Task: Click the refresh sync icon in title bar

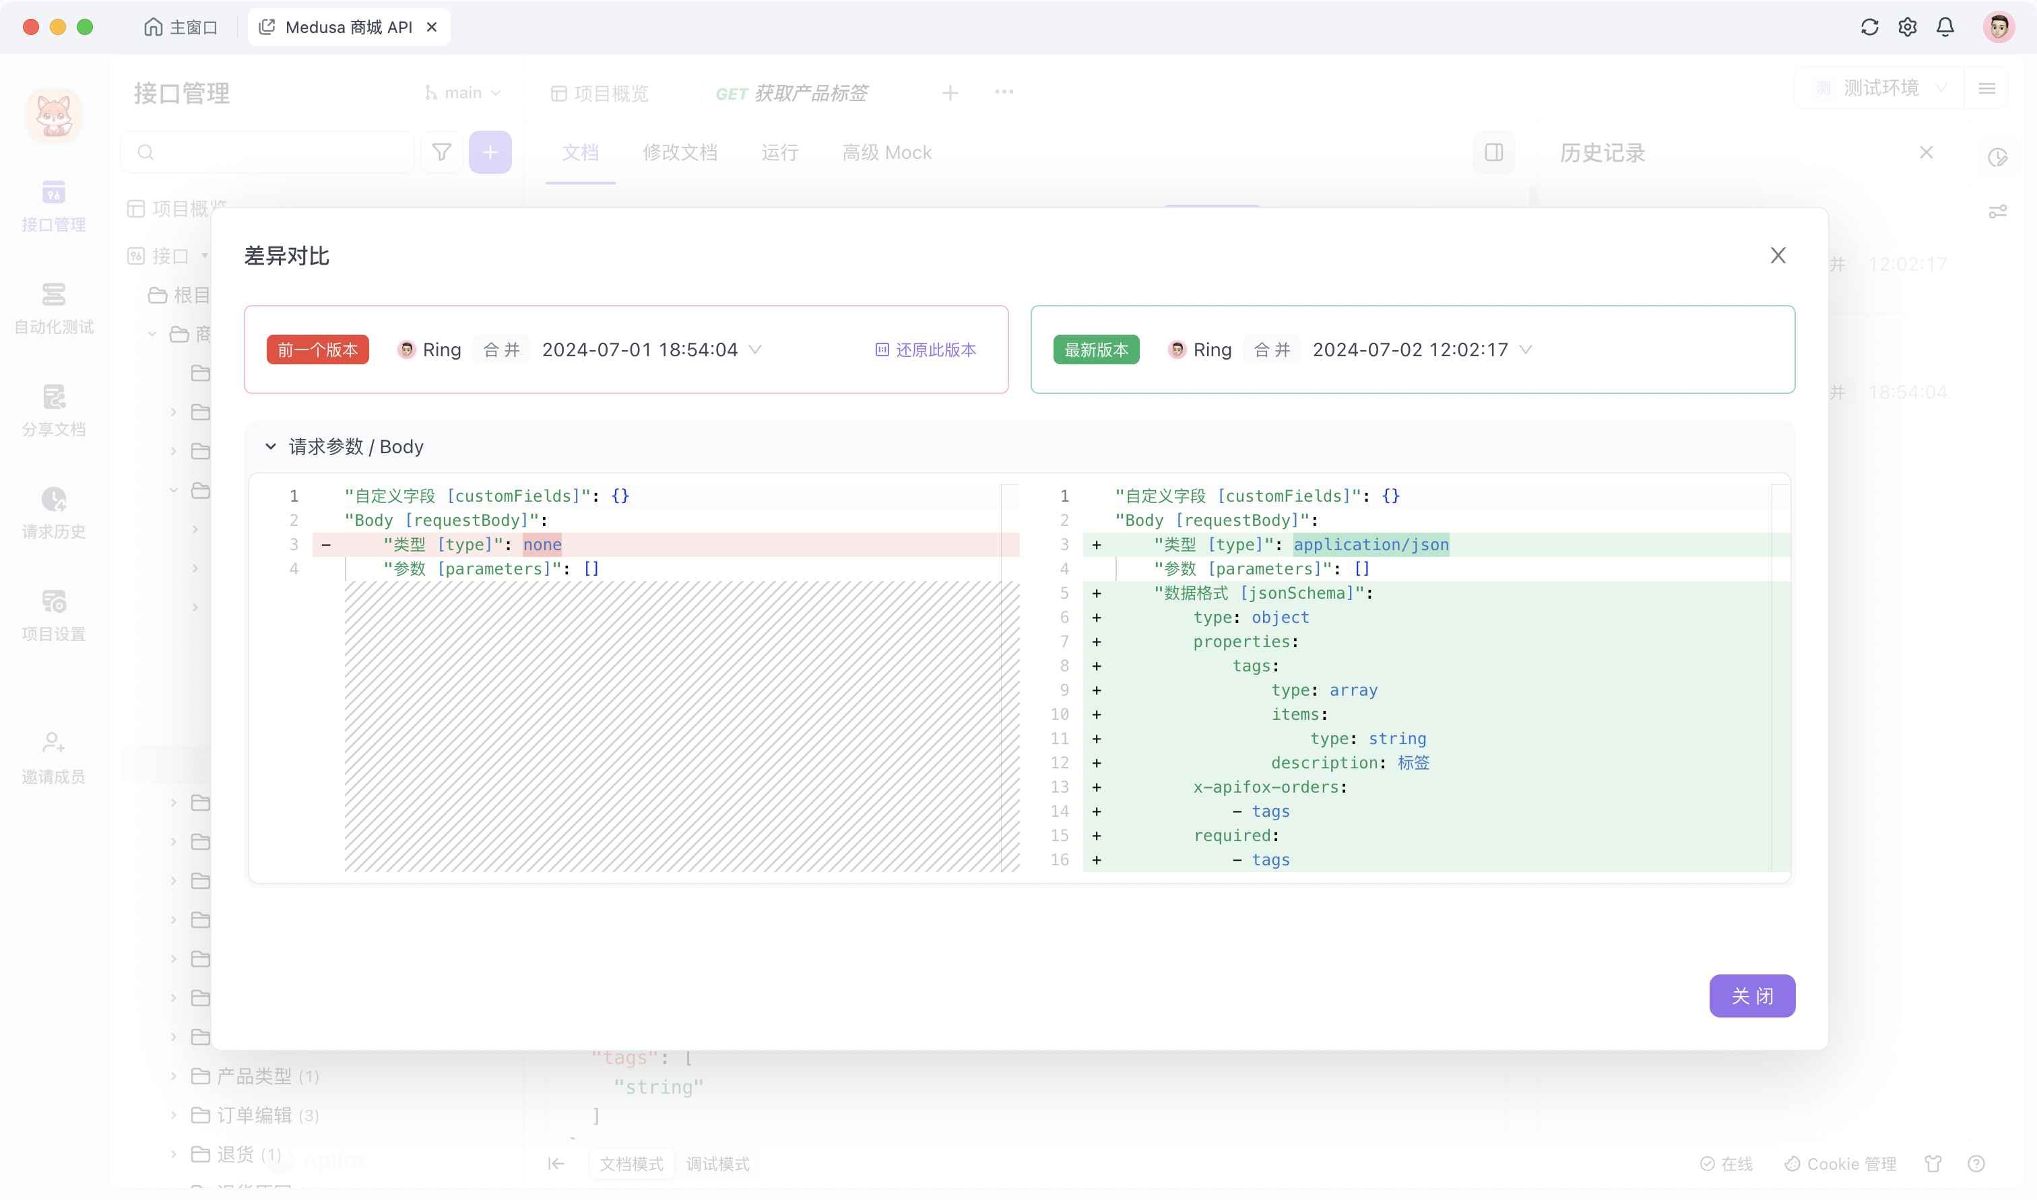Action: (x=1869, y=27)
